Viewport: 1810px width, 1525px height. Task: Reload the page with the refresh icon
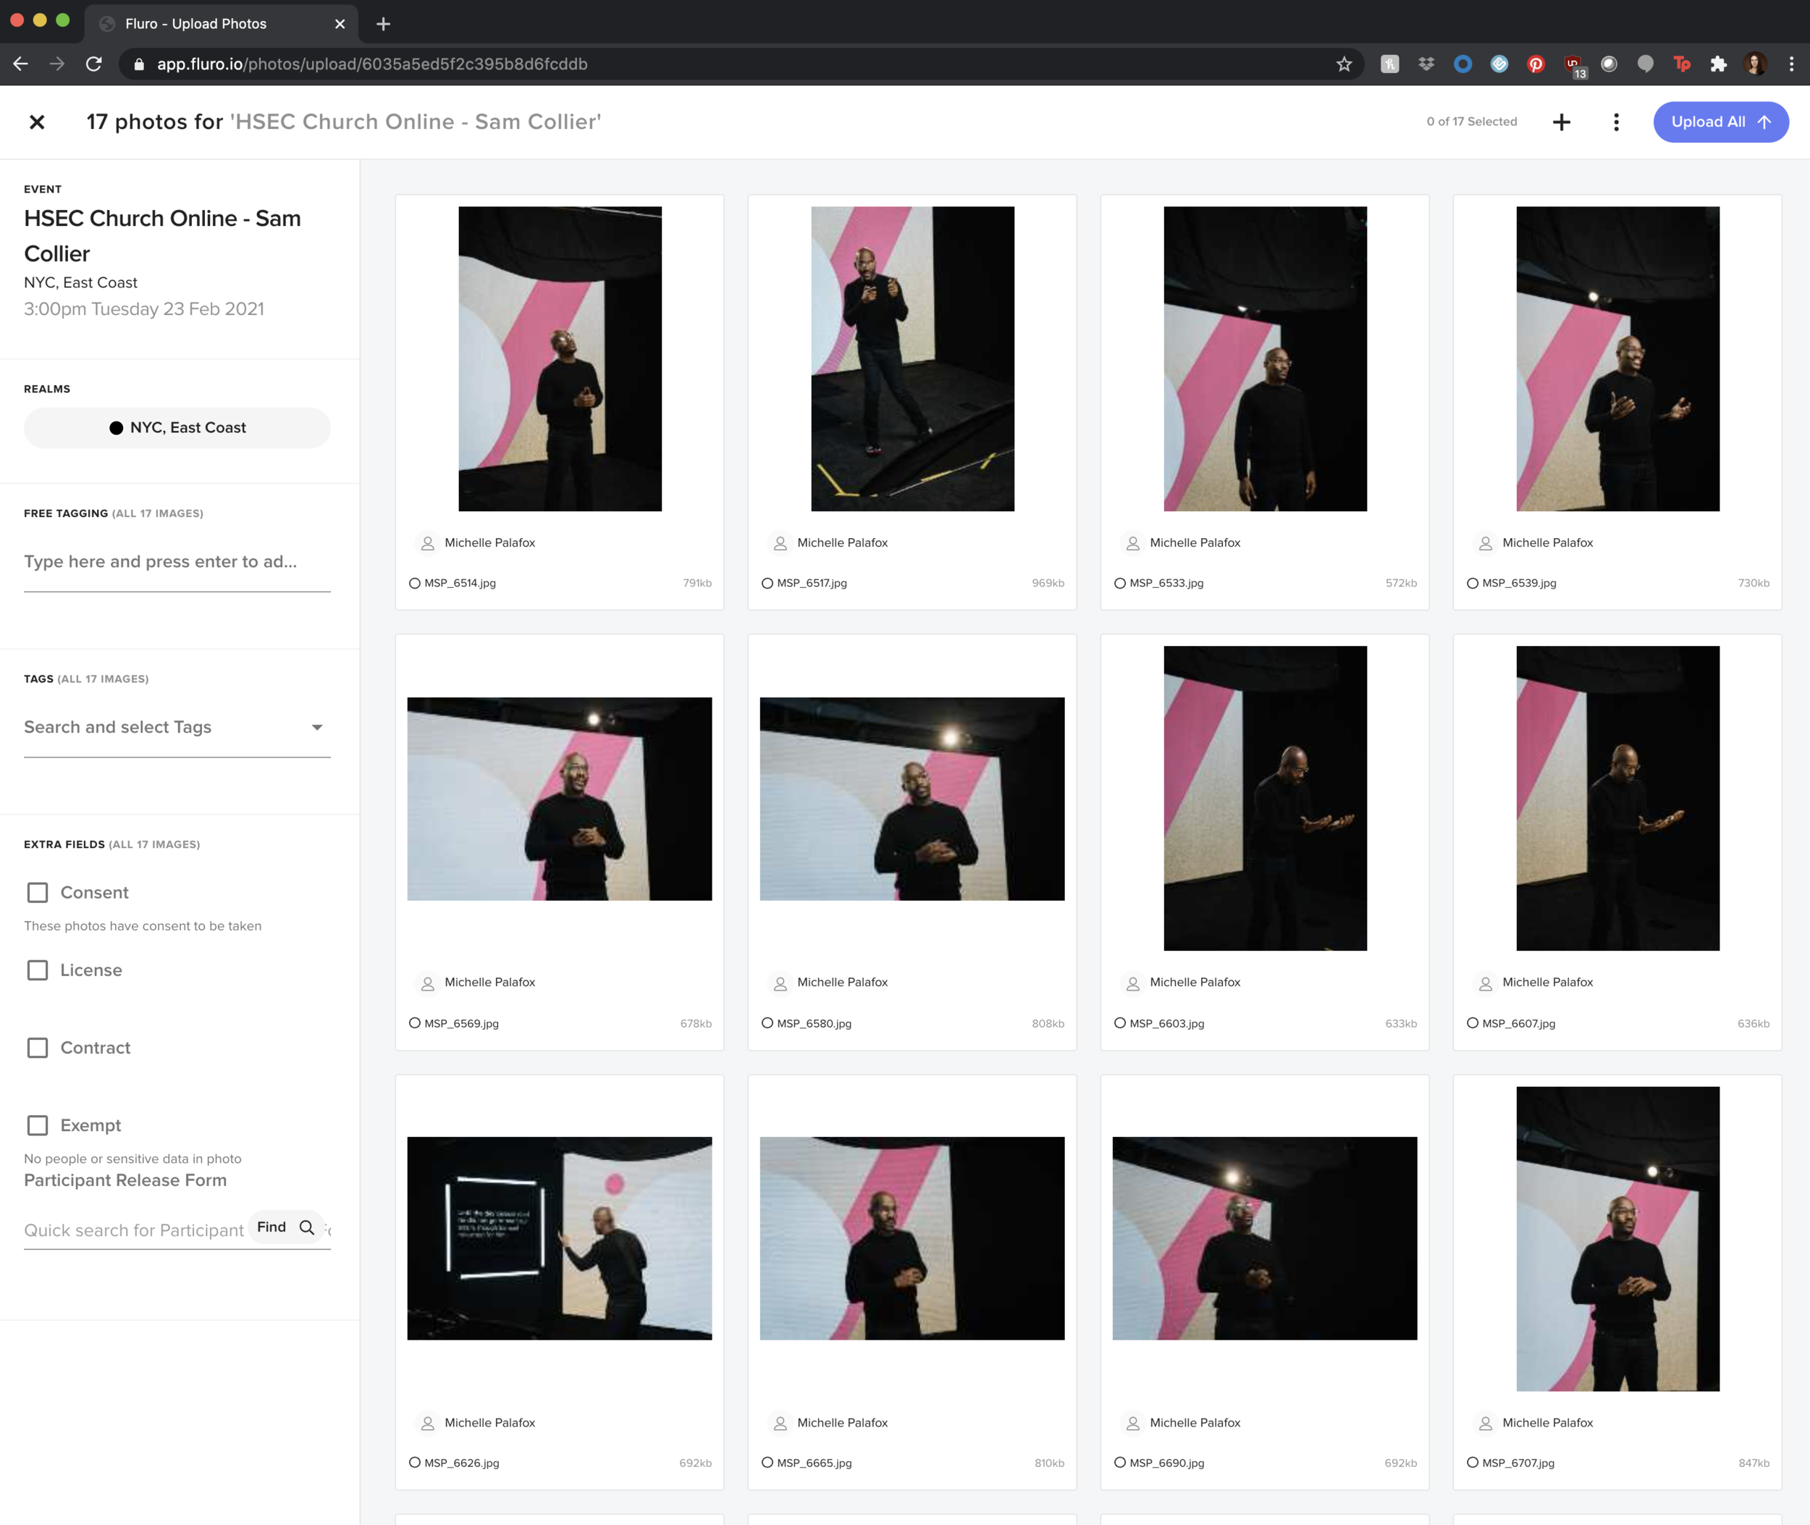pyautogui.click(x=93, y=64)
